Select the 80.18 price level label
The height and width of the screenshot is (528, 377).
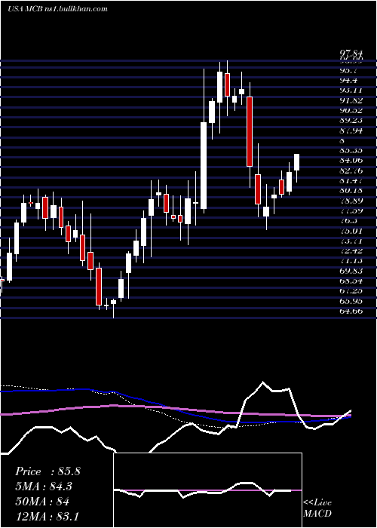[x=352, y=191]
